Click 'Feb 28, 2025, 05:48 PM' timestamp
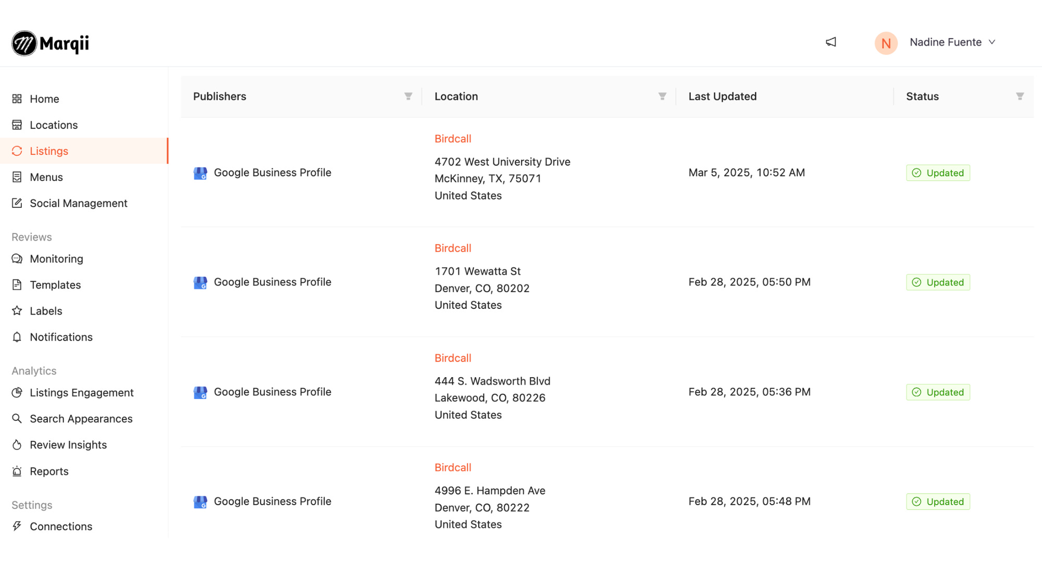Image resolution: width=1042 pixels, height=586 pixels. [x=749, y=501]
